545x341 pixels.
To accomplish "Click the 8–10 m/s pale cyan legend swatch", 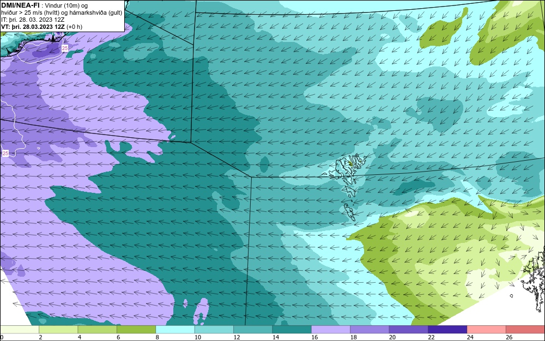I will (x=175, y=330).
